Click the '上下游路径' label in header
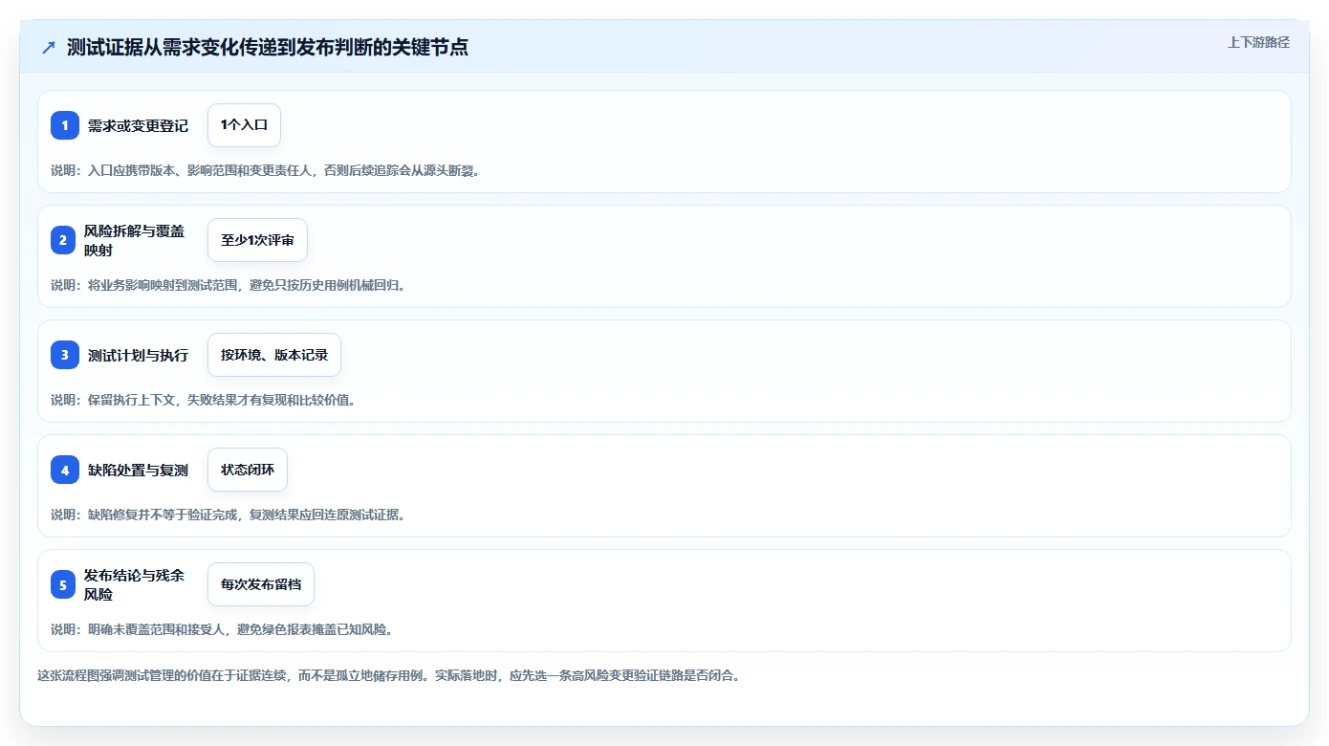 1258,42
